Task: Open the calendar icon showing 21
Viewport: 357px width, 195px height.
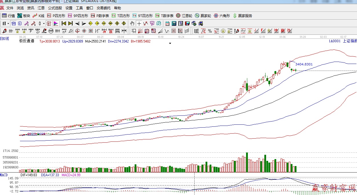Action: click(167, 23)
